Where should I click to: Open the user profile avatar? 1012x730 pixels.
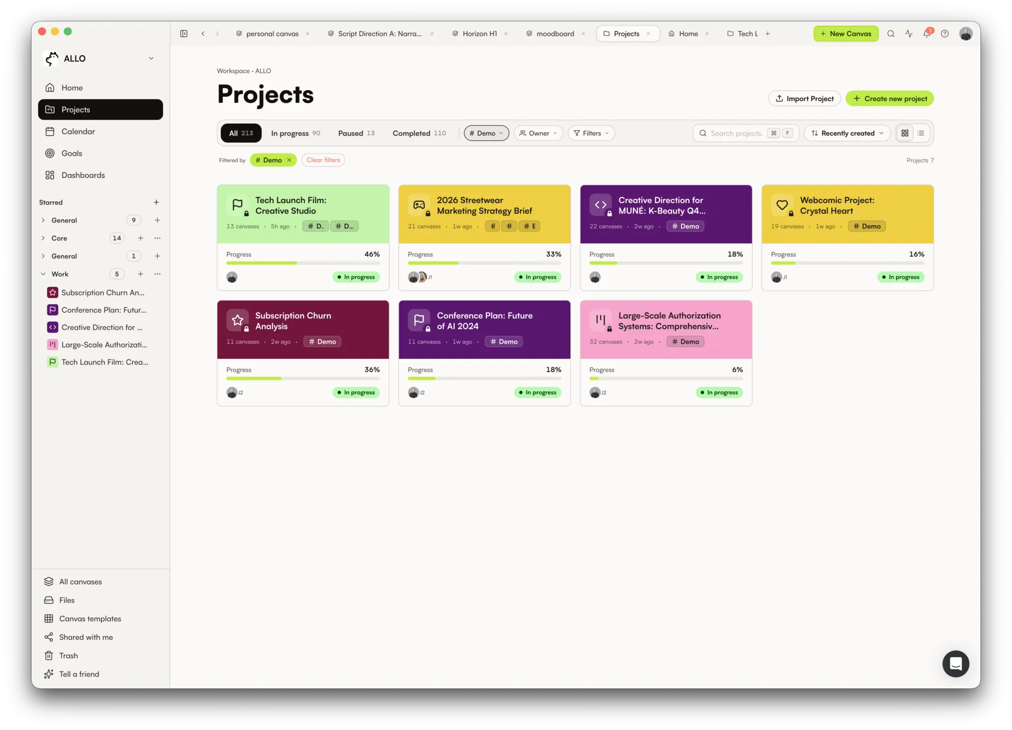coord(966,34)
